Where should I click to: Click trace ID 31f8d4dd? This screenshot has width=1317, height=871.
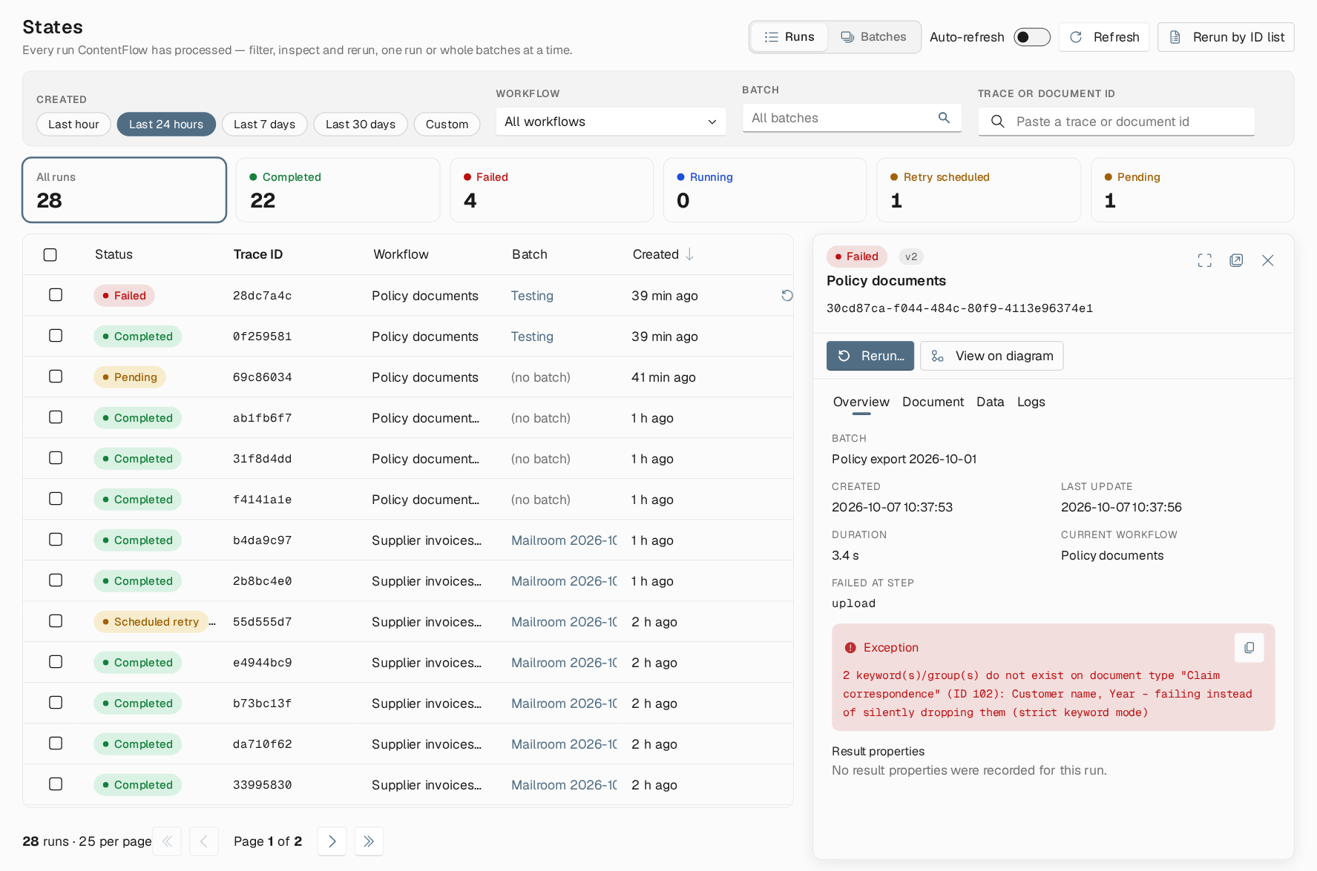tap(262, 459)
